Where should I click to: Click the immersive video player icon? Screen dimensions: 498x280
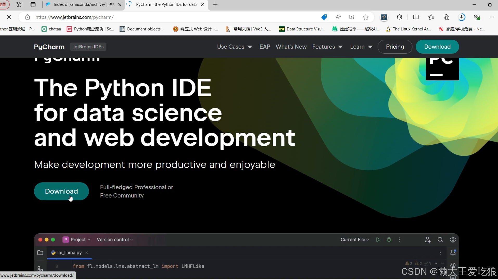(352, 17)
